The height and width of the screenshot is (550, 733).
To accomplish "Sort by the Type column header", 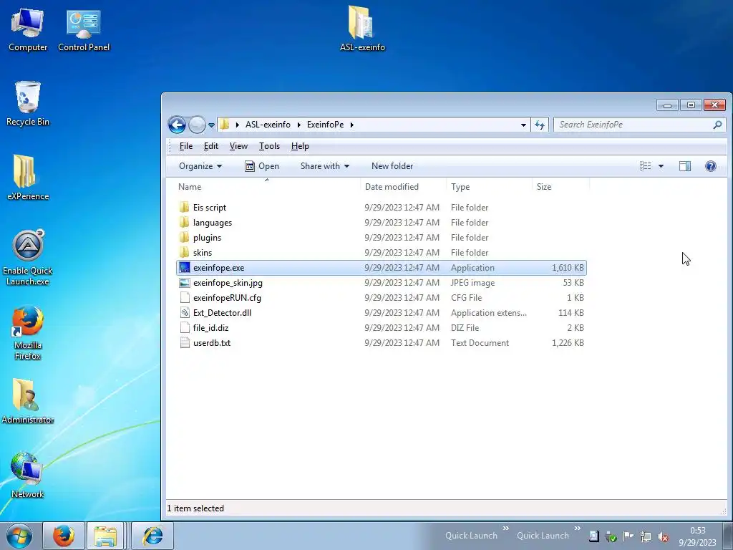I will [x=490, y=187].
